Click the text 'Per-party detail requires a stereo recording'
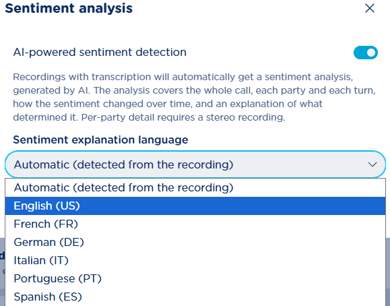The image size is (390, 306). [183, 117]
